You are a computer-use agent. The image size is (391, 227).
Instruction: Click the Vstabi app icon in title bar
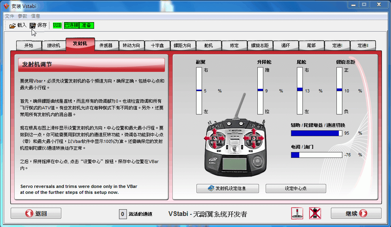pos(6,6)
